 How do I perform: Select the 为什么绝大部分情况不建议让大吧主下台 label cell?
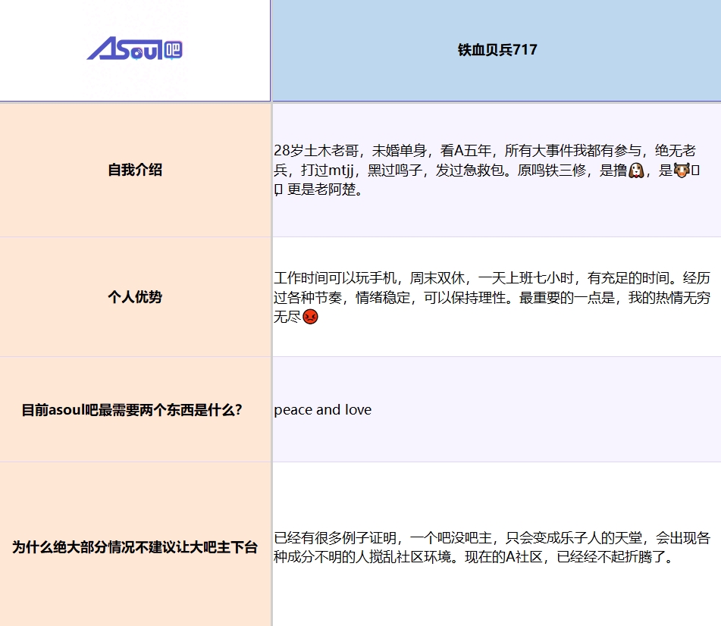click(x=135, y=547)
